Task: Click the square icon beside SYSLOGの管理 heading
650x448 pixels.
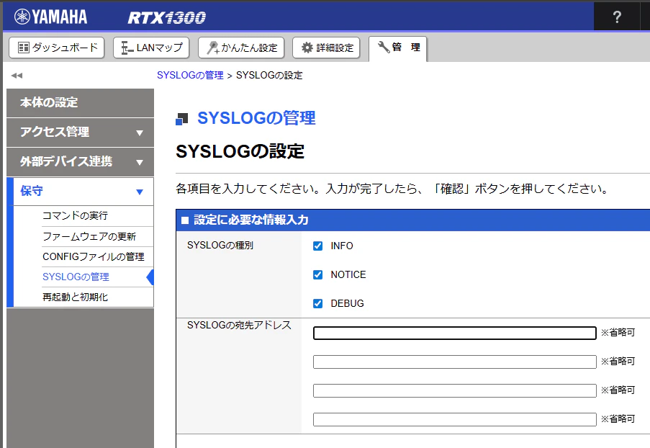Action: pos(181,119)
